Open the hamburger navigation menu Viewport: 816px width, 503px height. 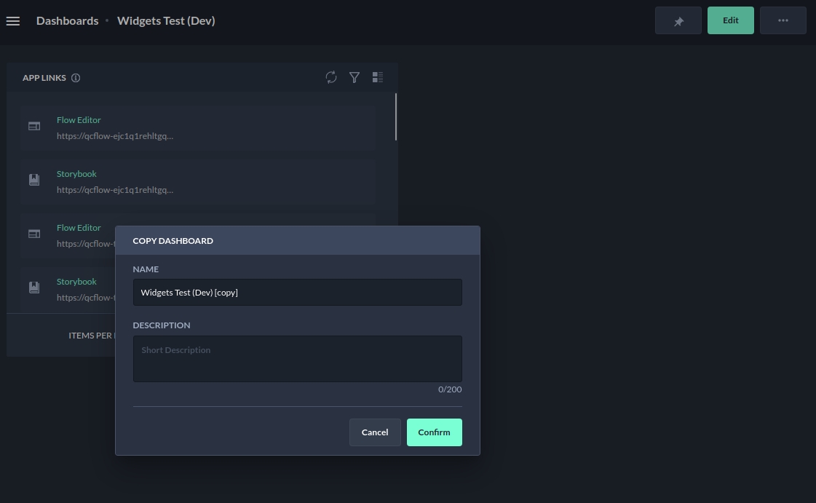[12, 21]
